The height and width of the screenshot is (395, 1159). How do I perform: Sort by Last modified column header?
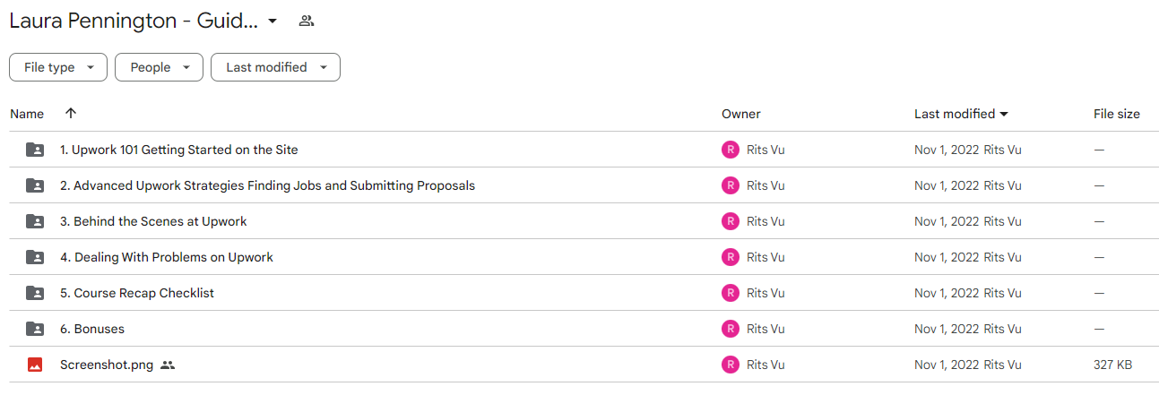click(x=961, y=114)
